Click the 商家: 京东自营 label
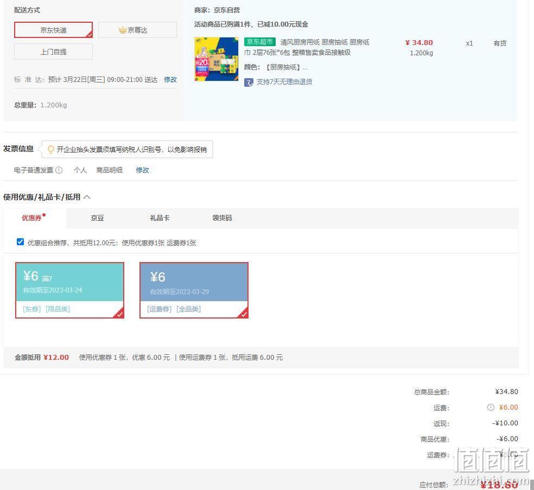The height and width of the screenshot is (490, 534). tap(217, 10)
